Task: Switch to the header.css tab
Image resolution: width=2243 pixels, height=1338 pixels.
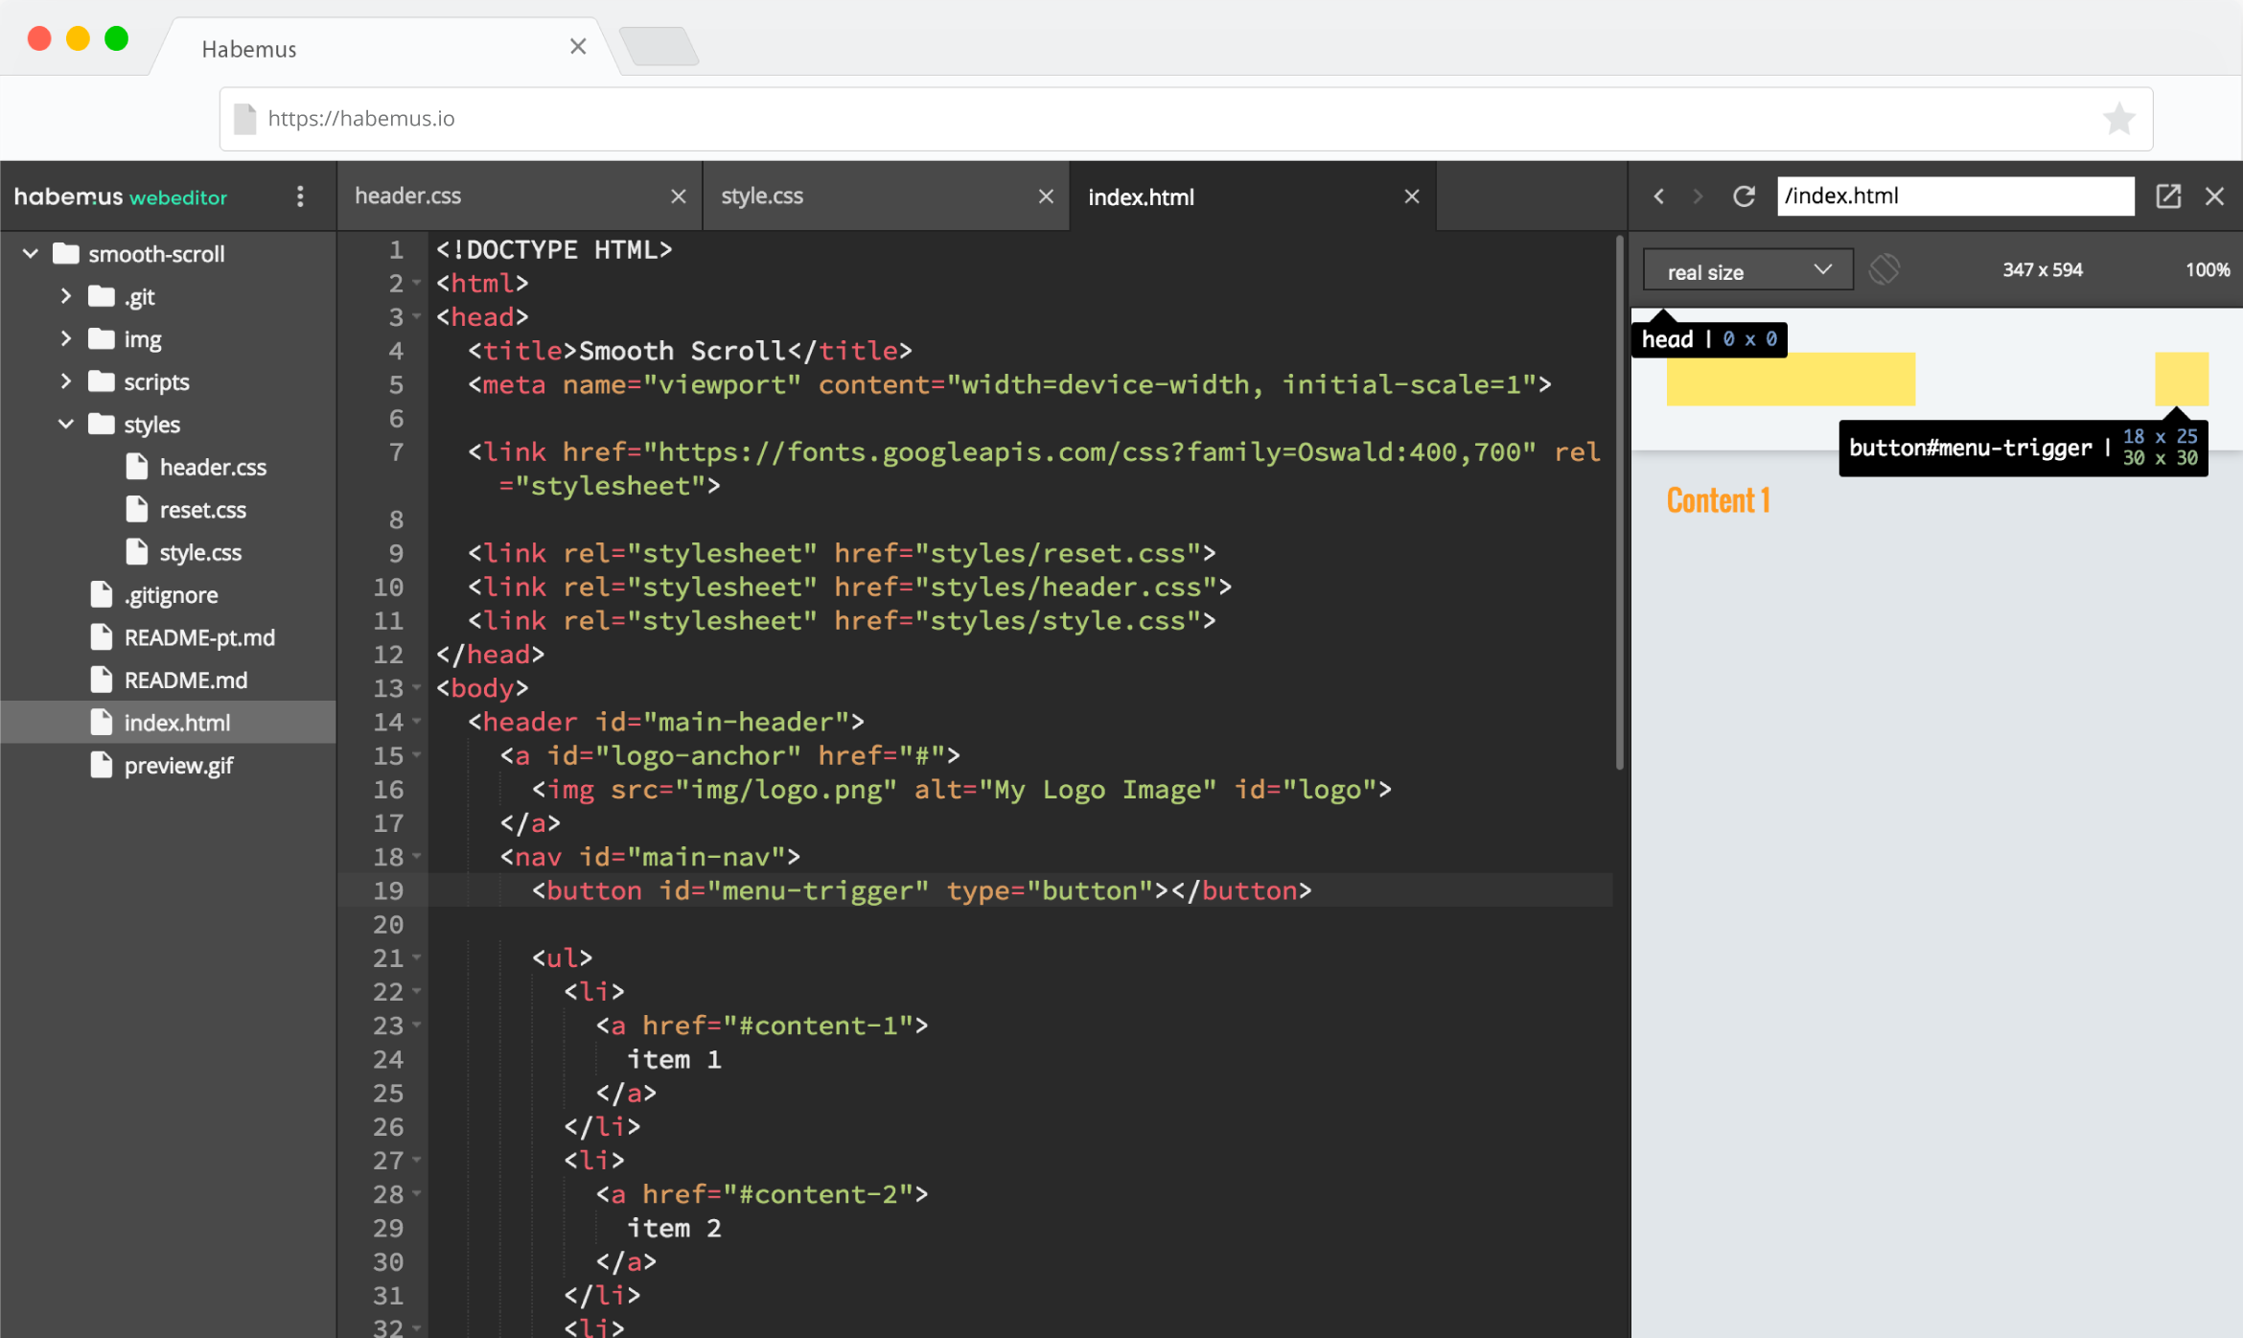Action: (x=408, y=196)
